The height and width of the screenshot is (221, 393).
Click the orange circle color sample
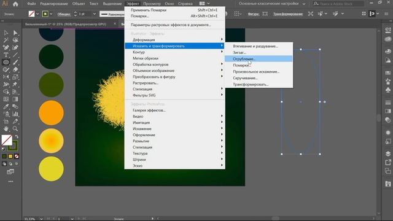click(x=51, y=113)
